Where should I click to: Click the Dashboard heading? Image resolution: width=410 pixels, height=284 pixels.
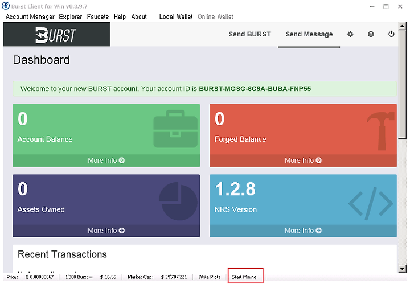point(42,60)
